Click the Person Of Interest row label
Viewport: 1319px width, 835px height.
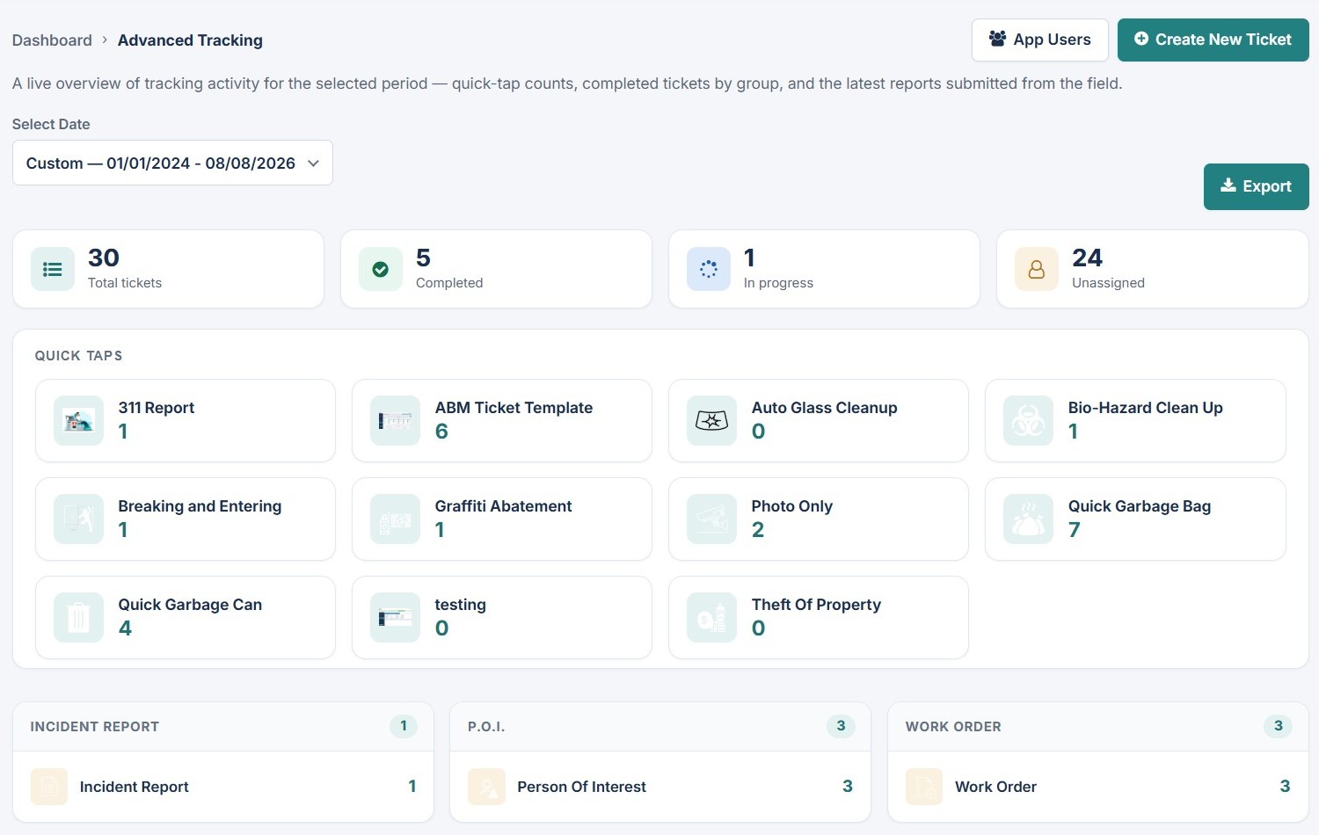click(x=582, y=787)
